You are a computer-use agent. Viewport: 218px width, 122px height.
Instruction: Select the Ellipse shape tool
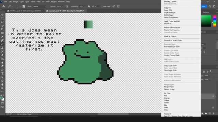tap(2, 81)
